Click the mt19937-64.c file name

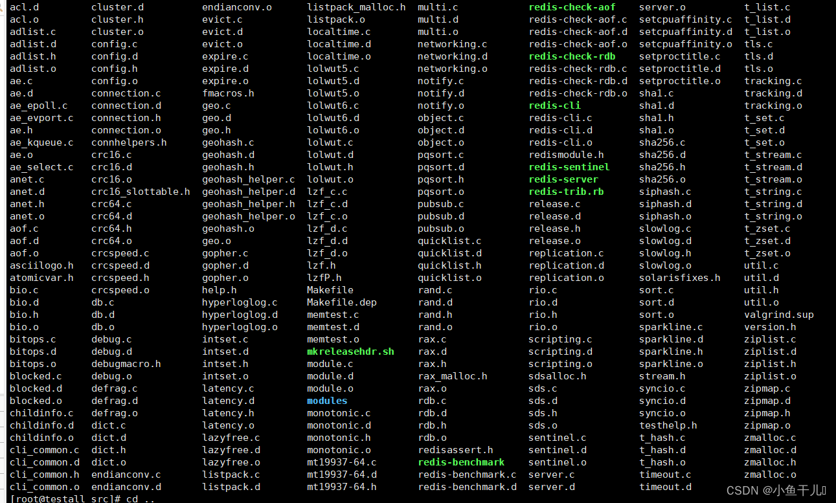pyautogui.click(x=342, y=462)
